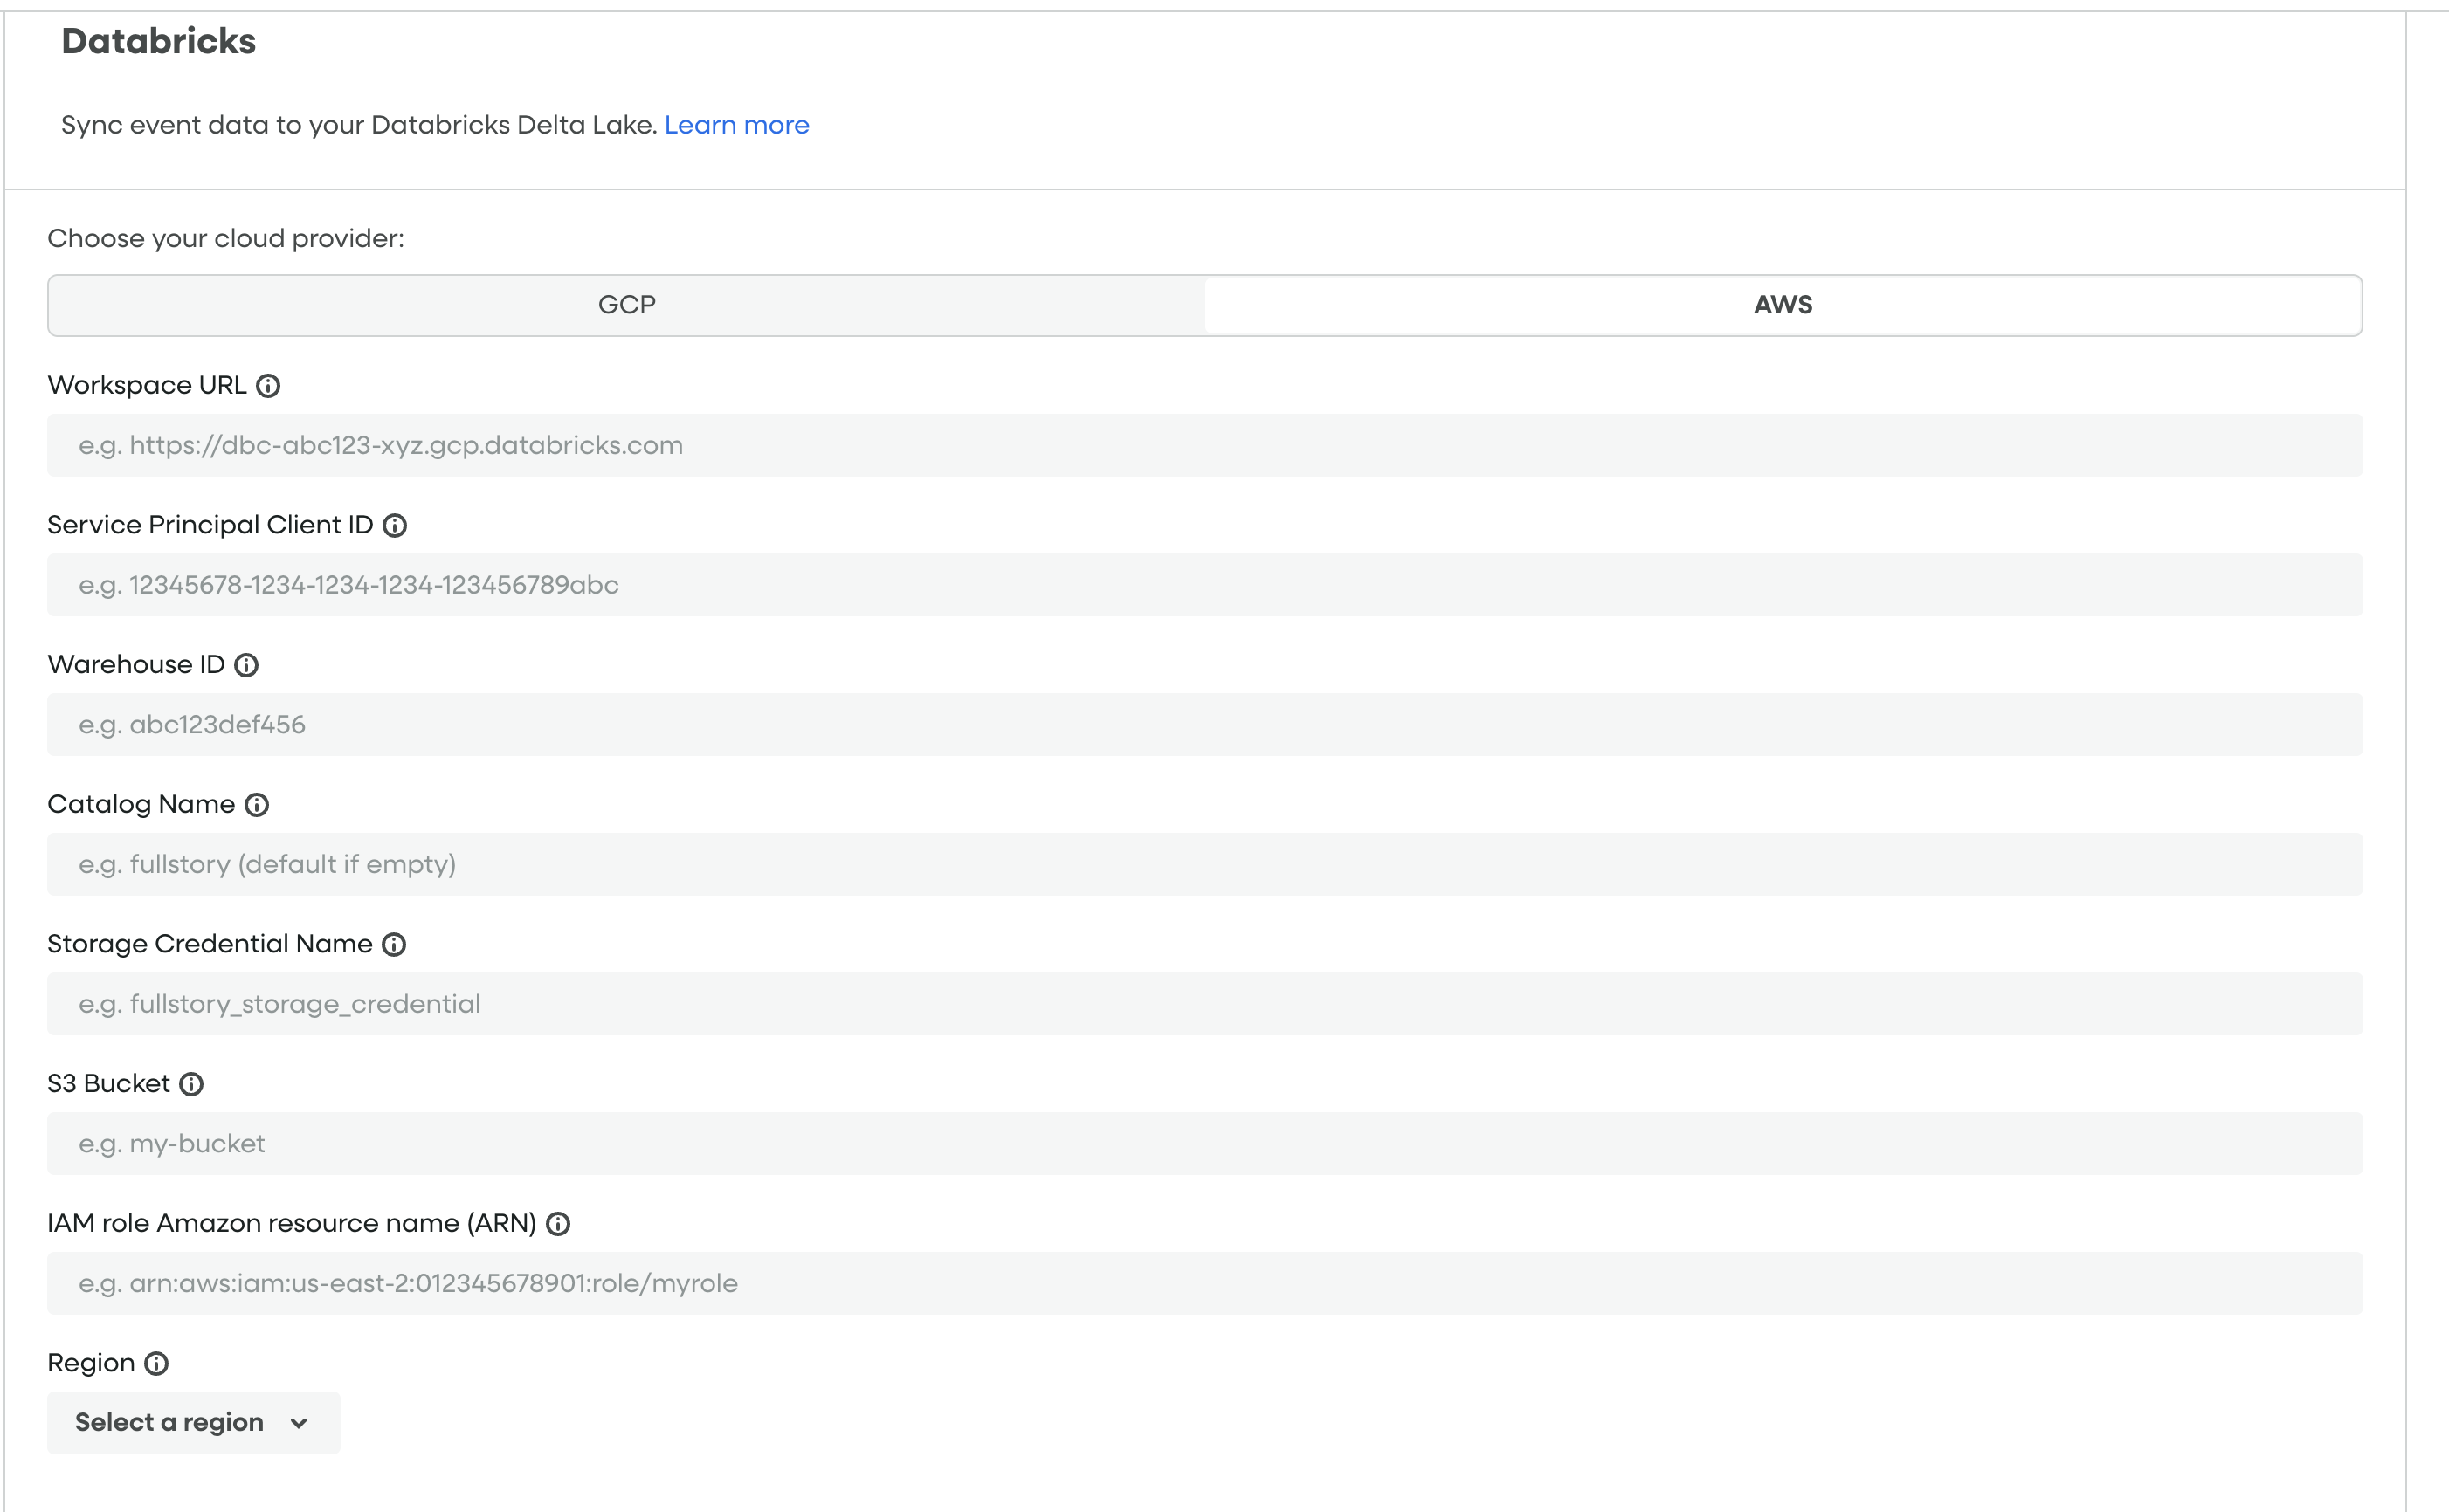Screen dimensions: 2449x1512
Task: Click the S3 Bucket info icon
Action: coord(191,1083)
